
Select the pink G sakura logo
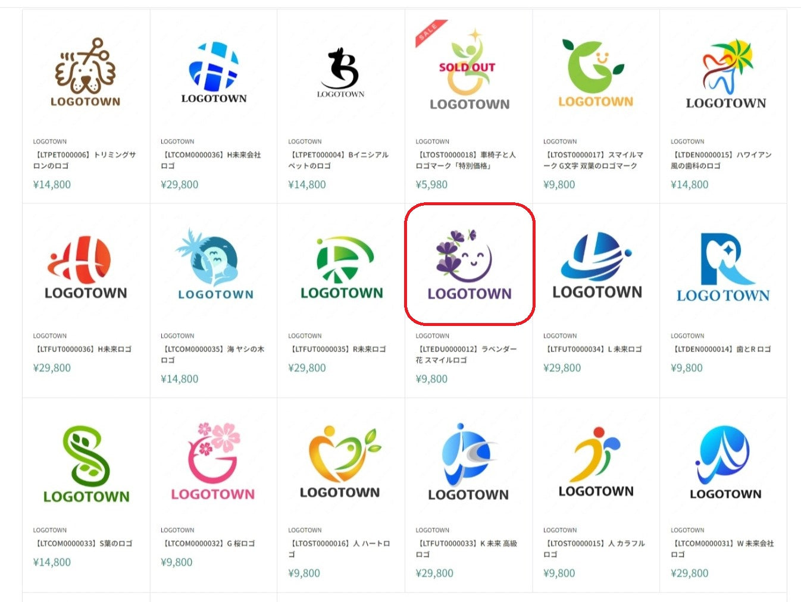(x=214, y=462)
